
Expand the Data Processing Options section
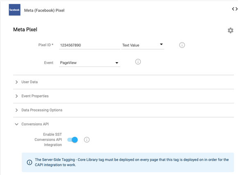coord(123,110)
